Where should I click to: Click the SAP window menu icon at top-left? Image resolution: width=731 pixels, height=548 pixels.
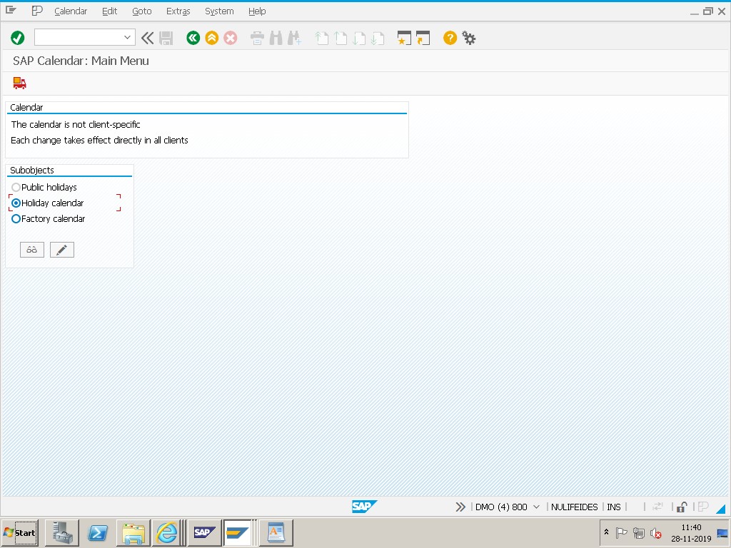tap(11, 10)
